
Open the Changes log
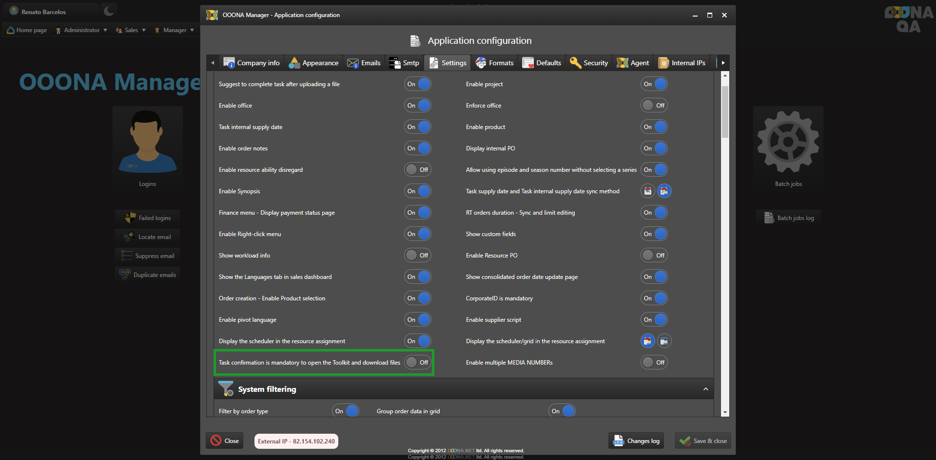[637, 441]
